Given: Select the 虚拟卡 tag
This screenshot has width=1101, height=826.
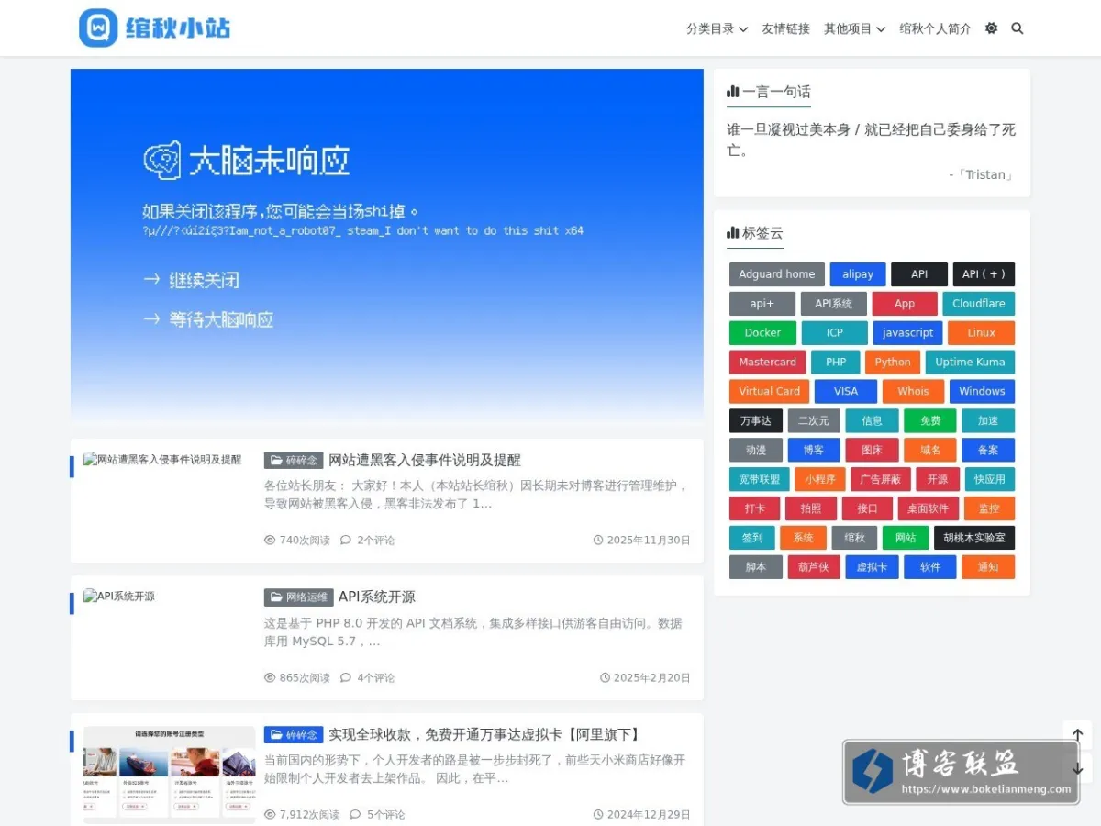Looking at the screenshot, I should coord(873,568).
